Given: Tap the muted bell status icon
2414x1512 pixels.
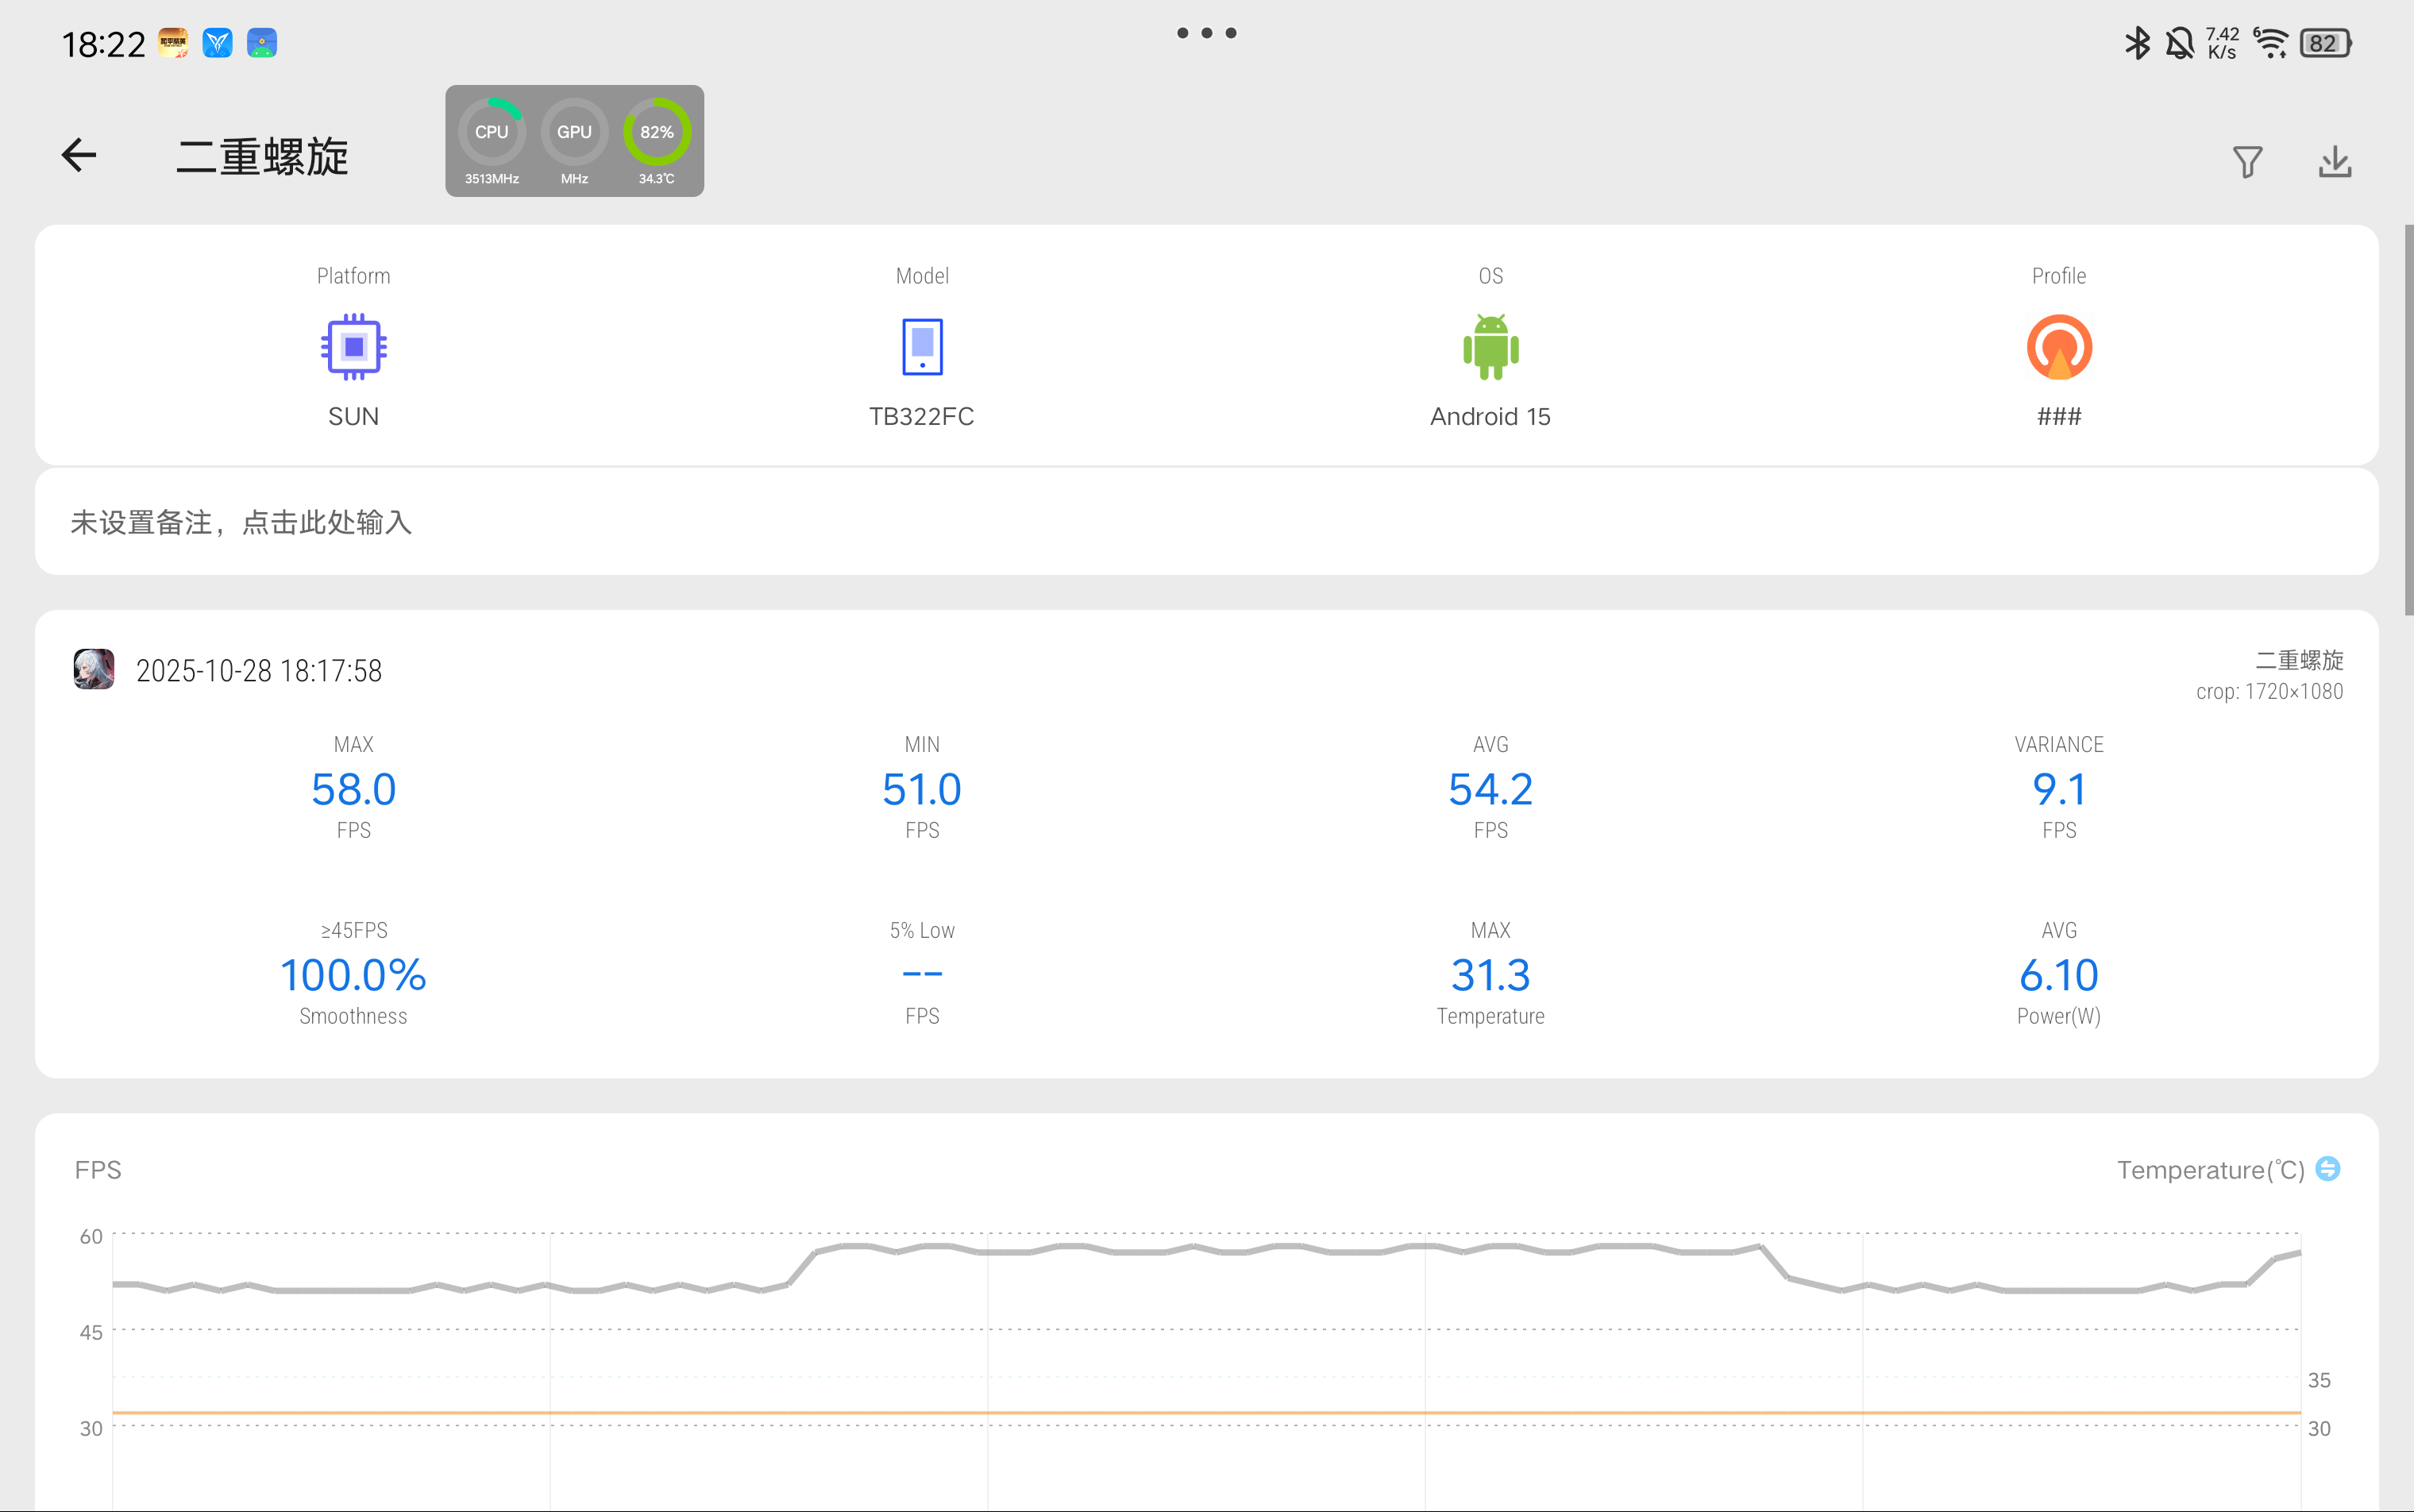Looking at the screenshot, I should (2180, 43).
